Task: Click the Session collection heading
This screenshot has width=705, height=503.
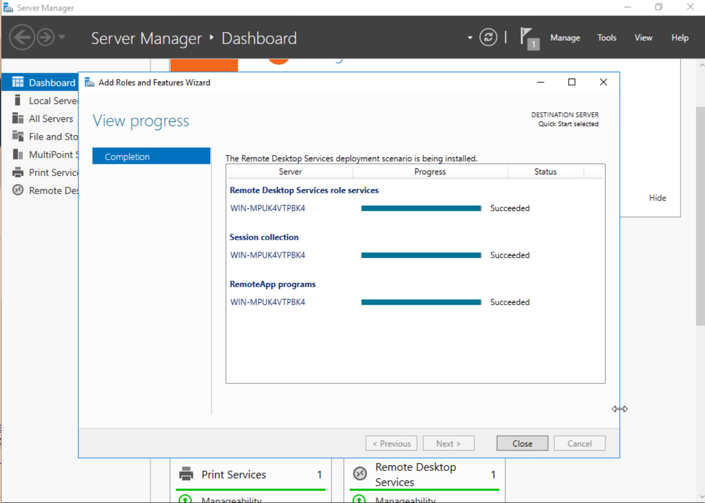Action: pos(264,237)
